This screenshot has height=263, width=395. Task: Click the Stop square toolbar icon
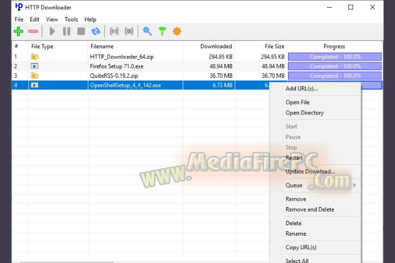81,31
